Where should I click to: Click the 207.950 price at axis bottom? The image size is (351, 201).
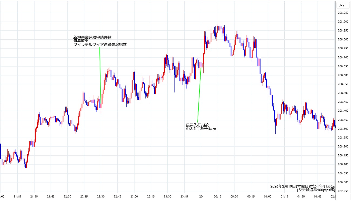click(x=343, y=191)
